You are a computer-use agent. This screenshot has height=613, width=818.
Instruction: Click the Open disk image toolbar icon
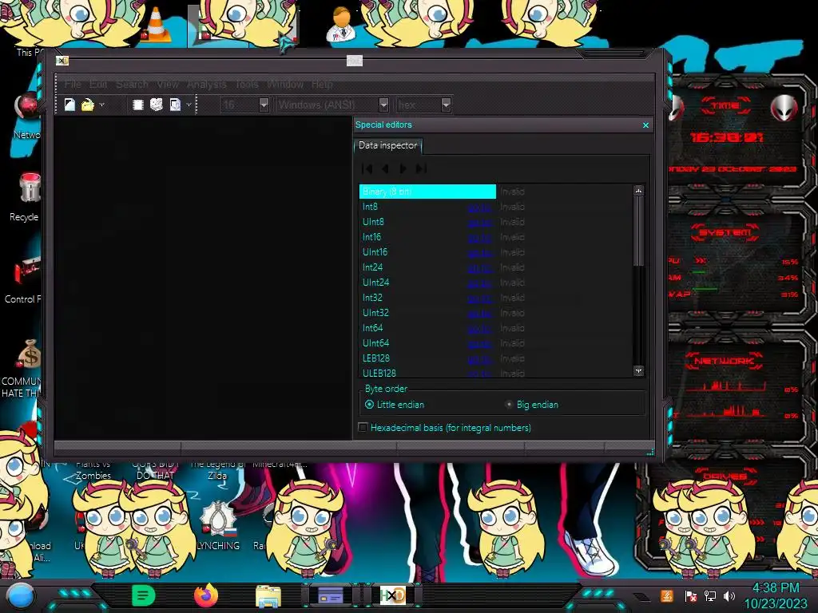175,105
